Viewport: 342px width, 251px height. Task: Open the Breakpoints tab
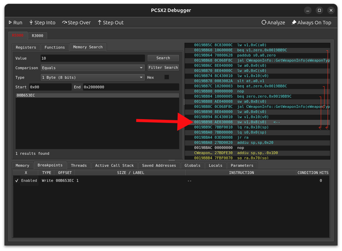(50, 165)
